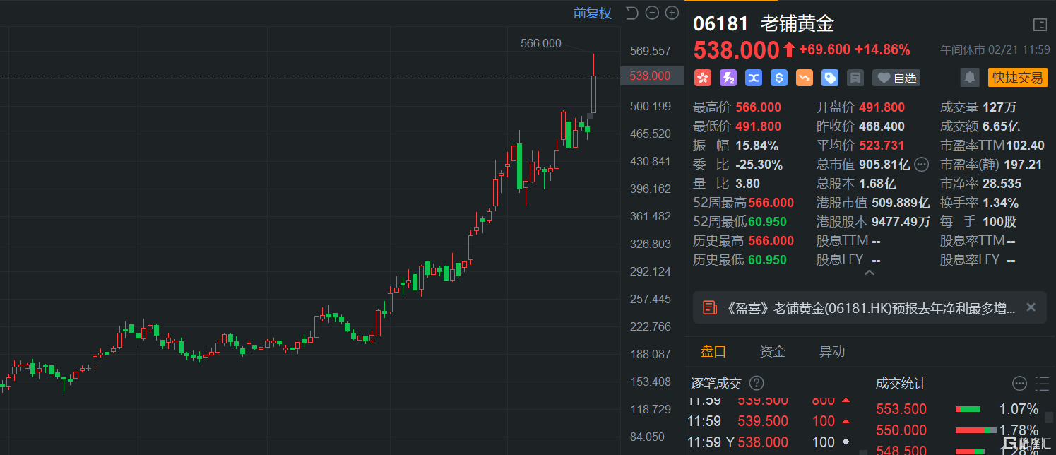Click the purple lightning Level 2 icon
Screen dimensions: 1056x455
(x=728, y=78)
